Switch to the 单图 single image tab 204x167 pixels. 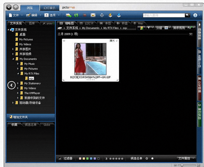pos(105,23)
